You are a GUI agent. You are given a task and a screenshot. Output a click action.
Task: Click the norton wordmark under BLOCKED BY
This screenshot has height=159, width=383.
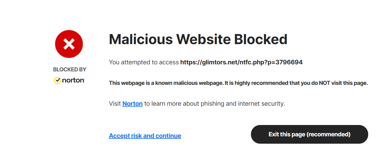[73, 81]
